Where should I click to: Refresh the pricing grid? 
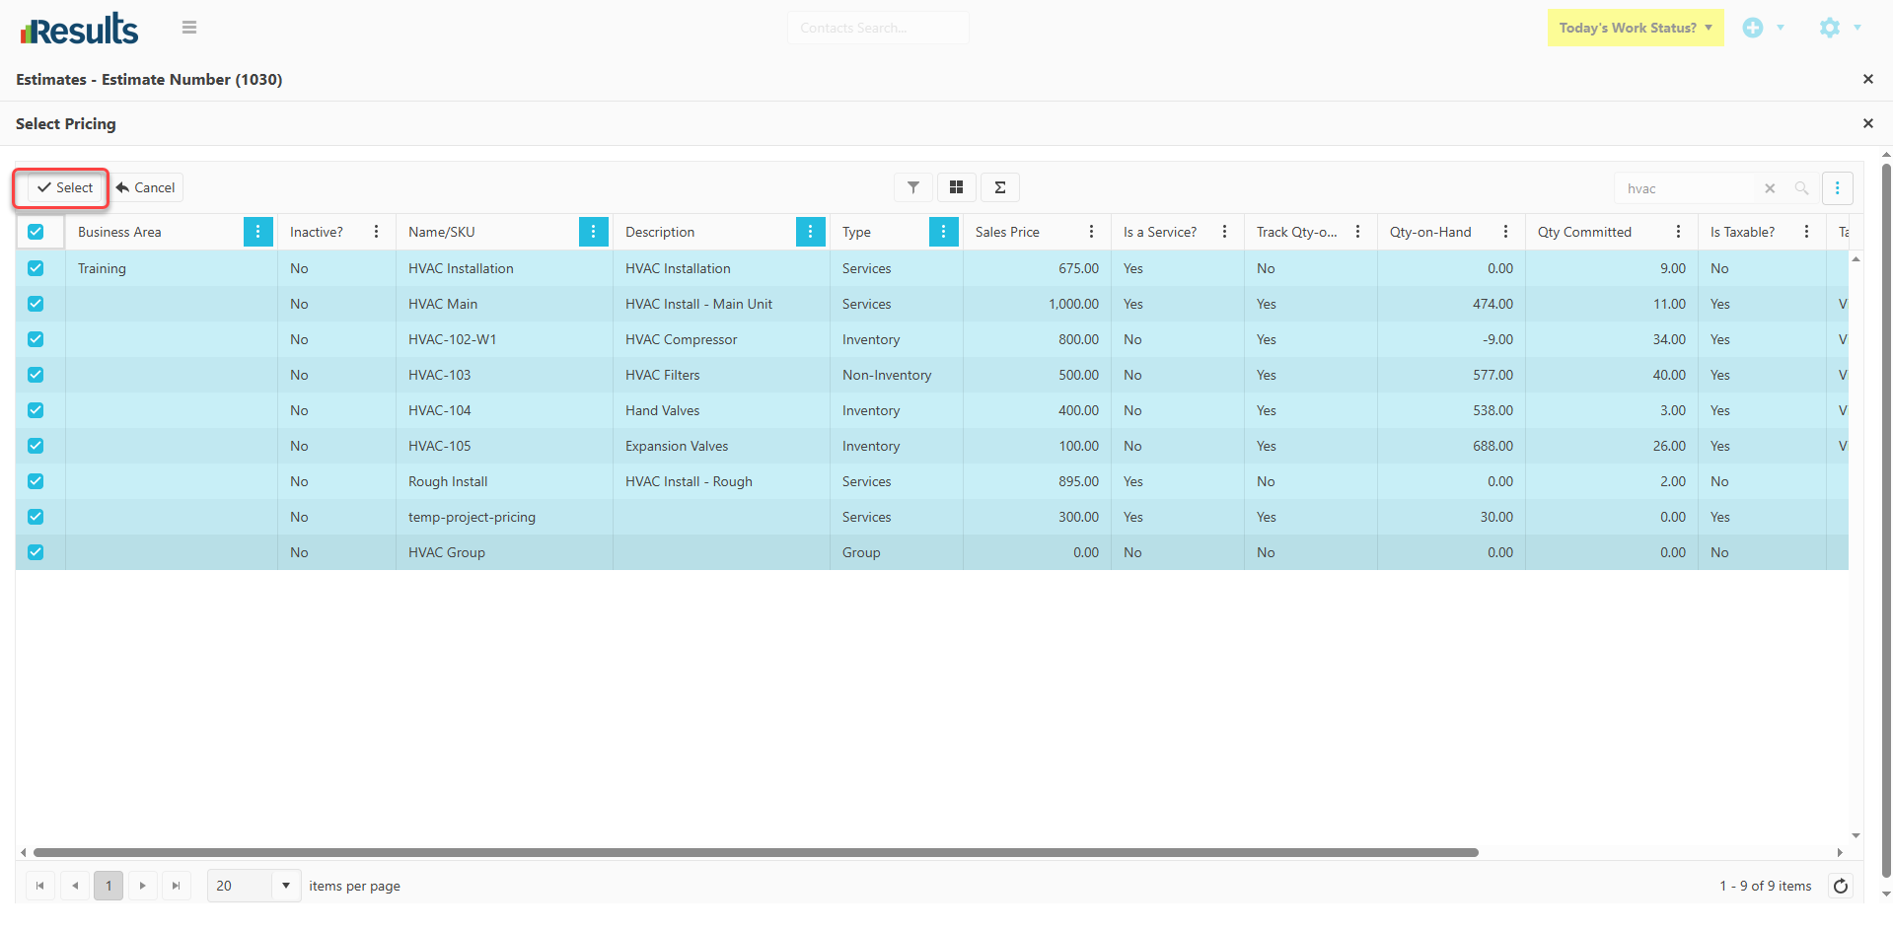(x=1841, y=886)
